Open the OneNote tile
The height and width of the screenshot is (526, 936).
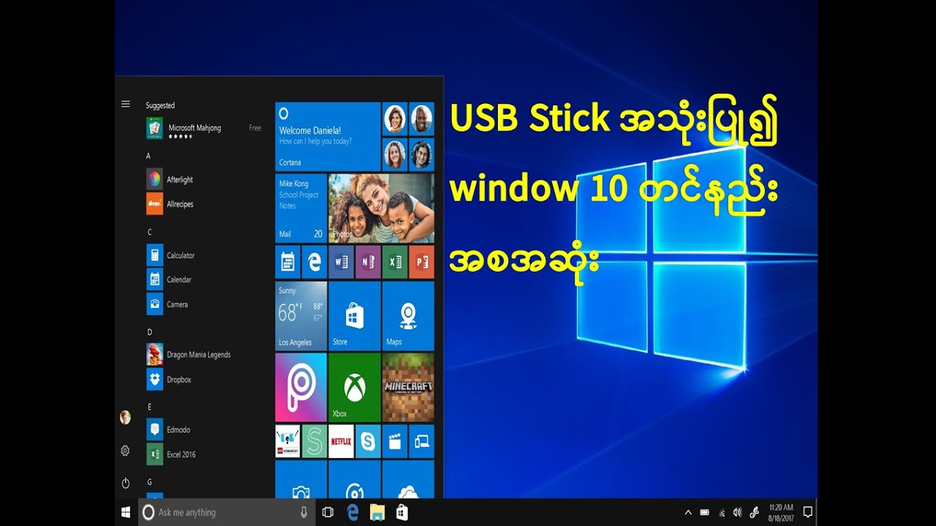click(368, 262)
